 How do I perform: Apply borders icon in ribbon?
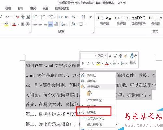(x=81, y=24)
